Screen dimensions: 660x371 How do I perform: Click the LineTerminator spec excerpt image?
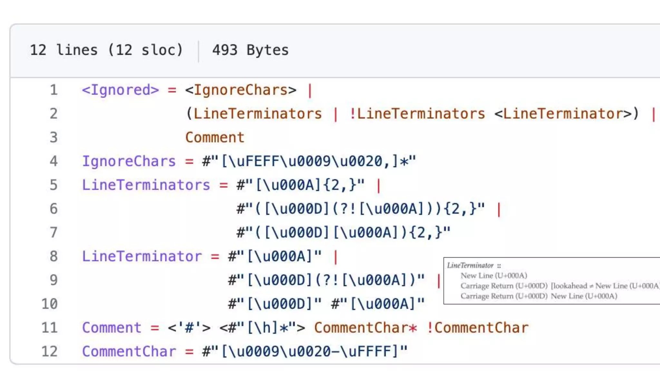pos(551,281)
